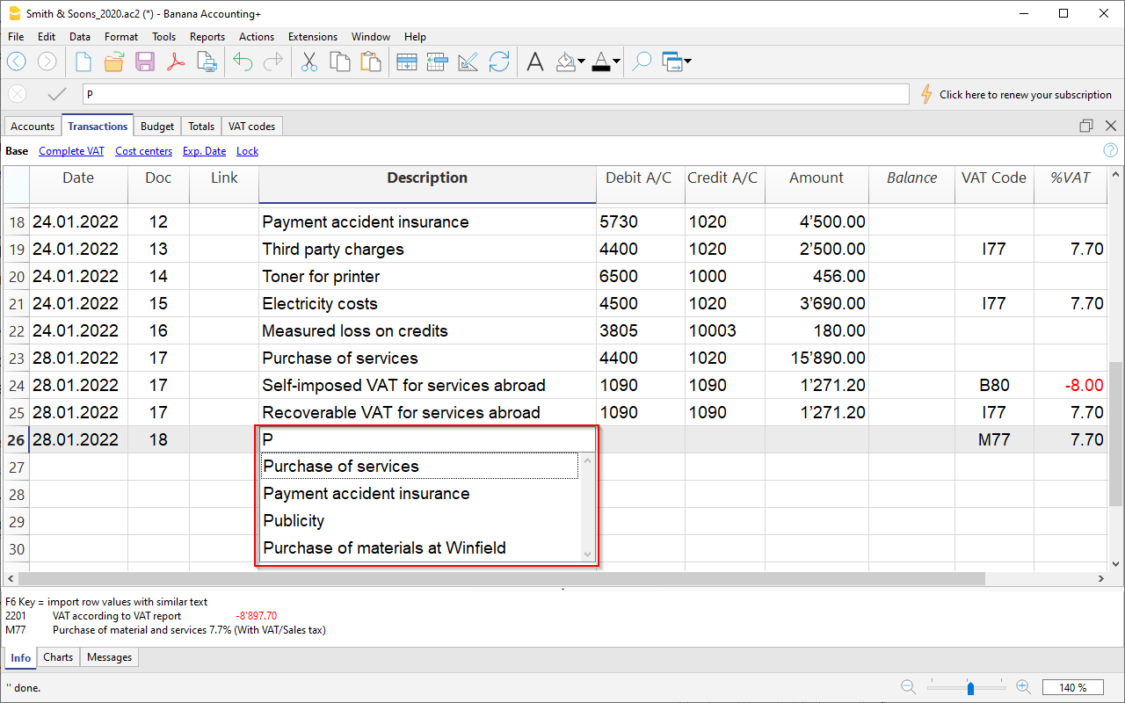Open the Actions menu
This screenshot has height=703, width=1125.
pyautogui.click(x=257, y=37)
